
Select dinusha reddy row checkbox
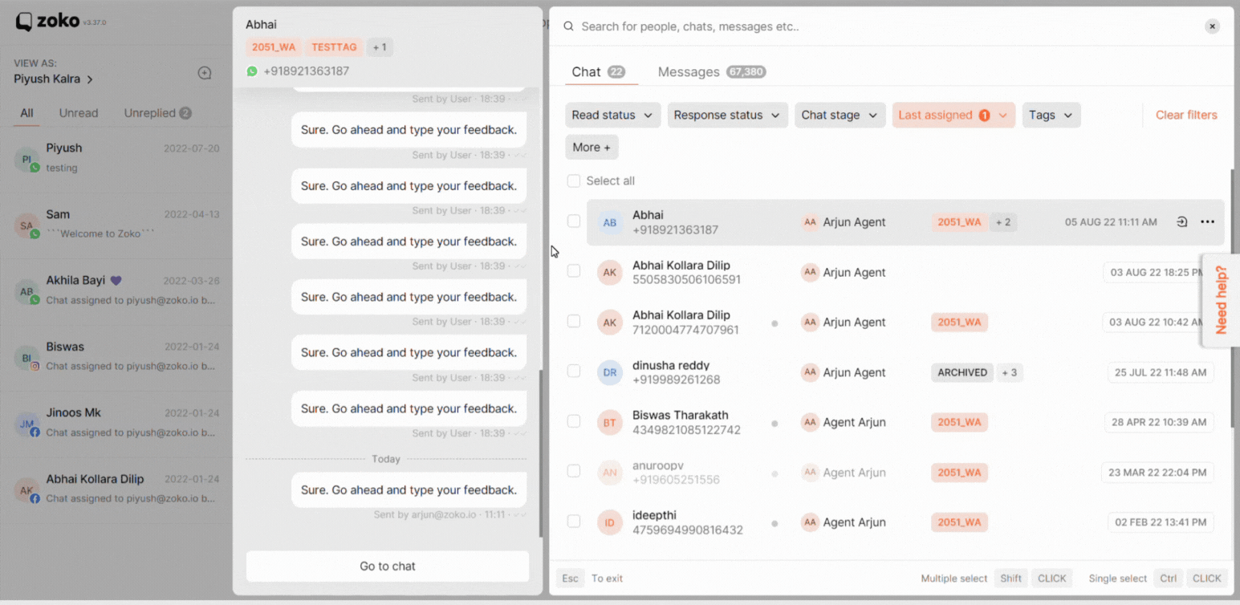pyautogui.click(x=574, y=372)
